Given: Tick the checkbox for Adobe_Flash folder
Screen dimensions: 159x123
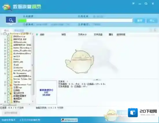Looking at the screenshot, I should 8,50.
